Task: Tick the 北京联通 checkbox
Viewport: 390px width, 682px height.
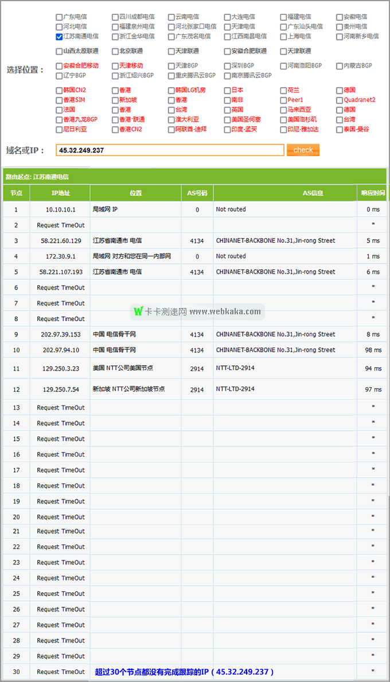Action: click(115, 52)
